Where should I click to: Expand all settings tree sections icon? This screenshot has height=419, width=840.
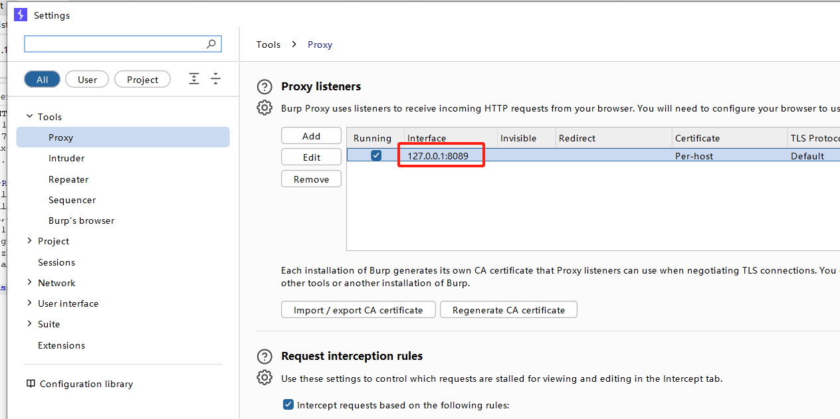click(x=194, y=79)
